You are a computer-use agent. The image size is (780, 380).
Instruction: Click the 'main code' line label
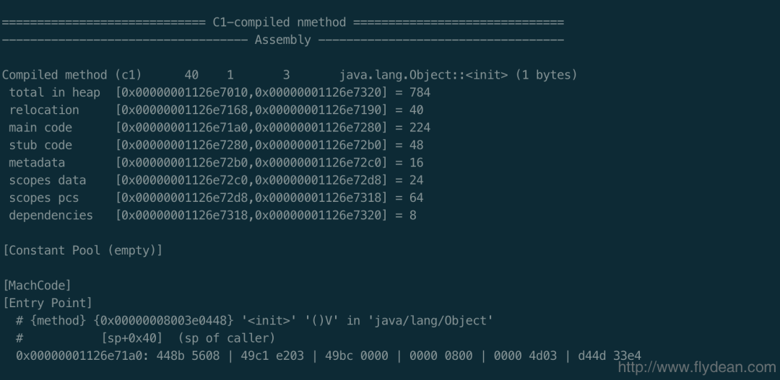coord(40,128)
